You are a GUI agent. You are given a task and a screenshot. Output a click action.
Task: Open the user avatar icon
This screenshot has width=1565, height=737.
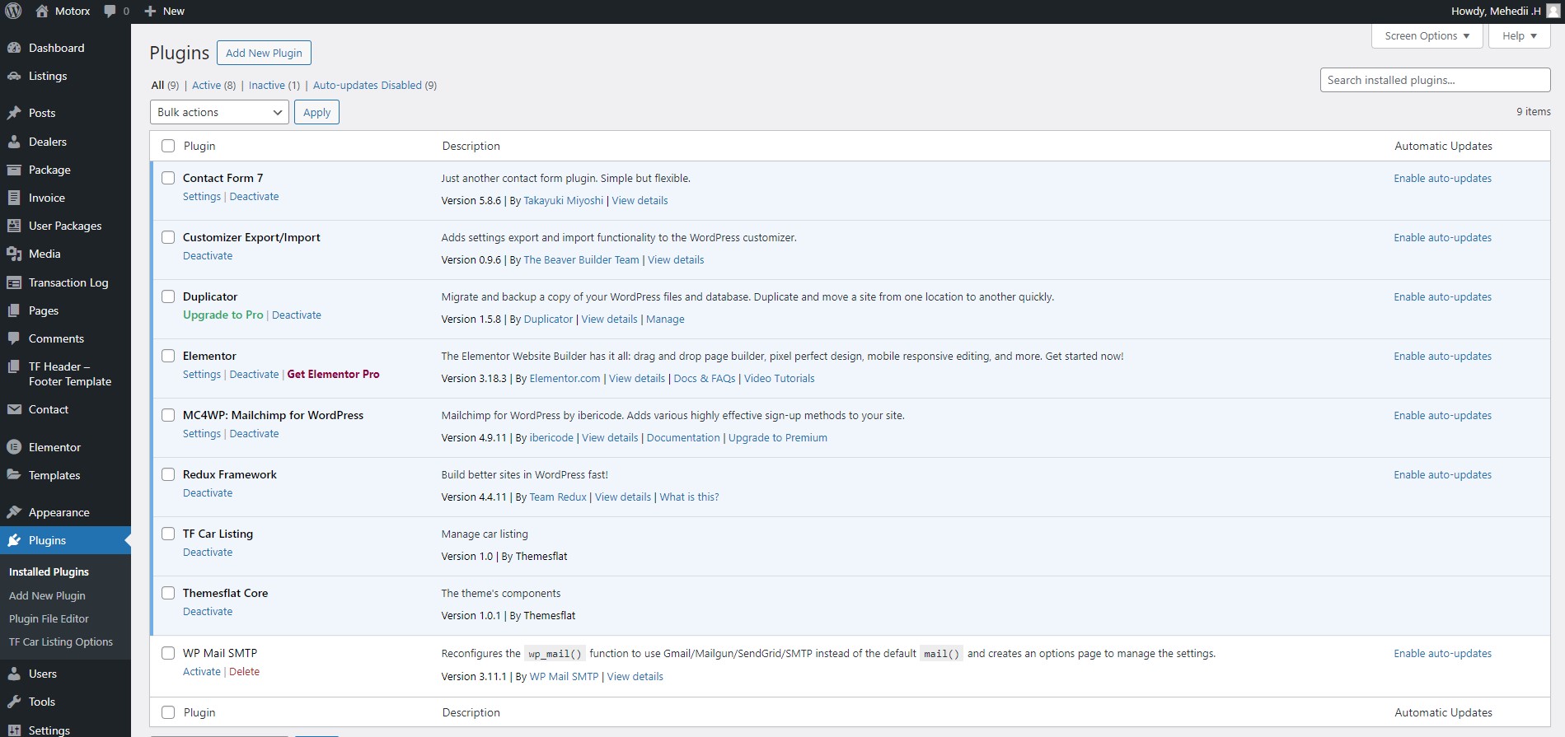point(1553,11)
